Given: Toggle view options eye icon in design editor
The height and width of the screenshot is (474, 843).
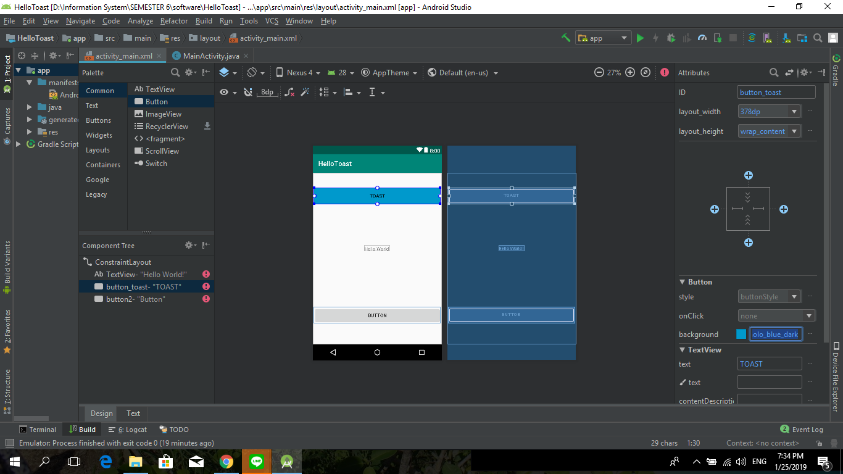Looking at the screenshot, I should pos(223,91).
